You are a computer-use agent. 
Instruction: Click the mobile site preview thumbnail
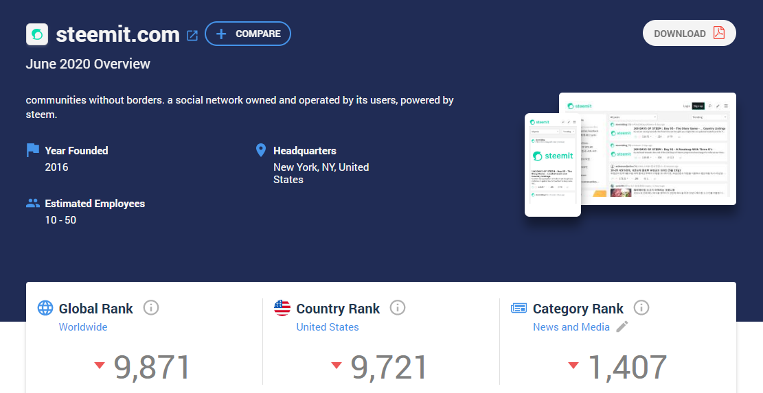click(x=553, y=165)
